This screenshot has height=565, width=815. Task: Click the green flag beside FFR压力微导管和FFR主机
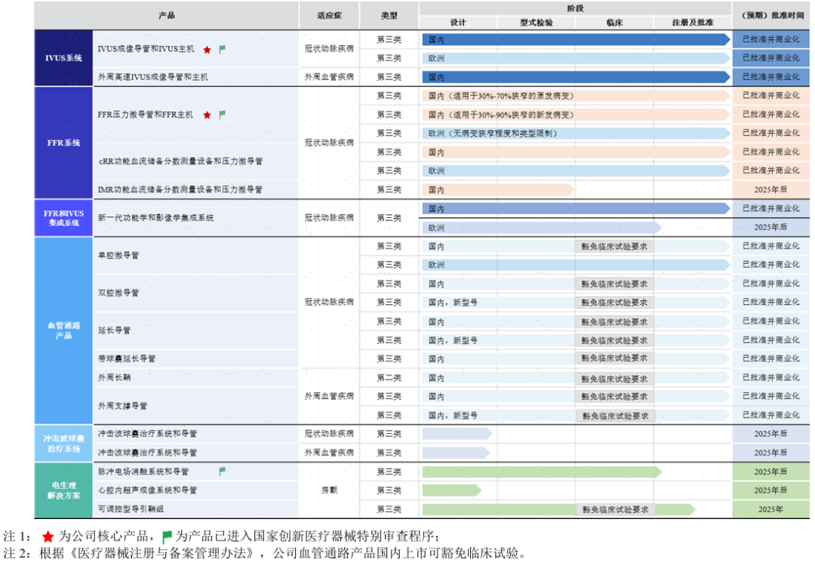tap(222, 115)
